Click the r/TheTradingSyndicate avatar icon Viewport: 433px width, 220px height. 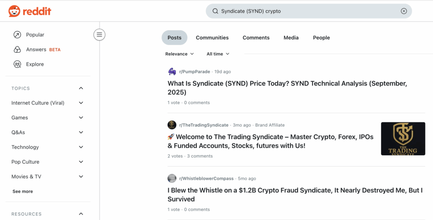point(172,125)
